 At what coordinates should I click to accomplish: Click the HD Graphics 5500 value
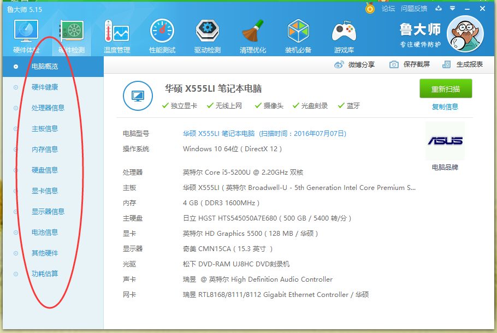[x=250, y=234]
